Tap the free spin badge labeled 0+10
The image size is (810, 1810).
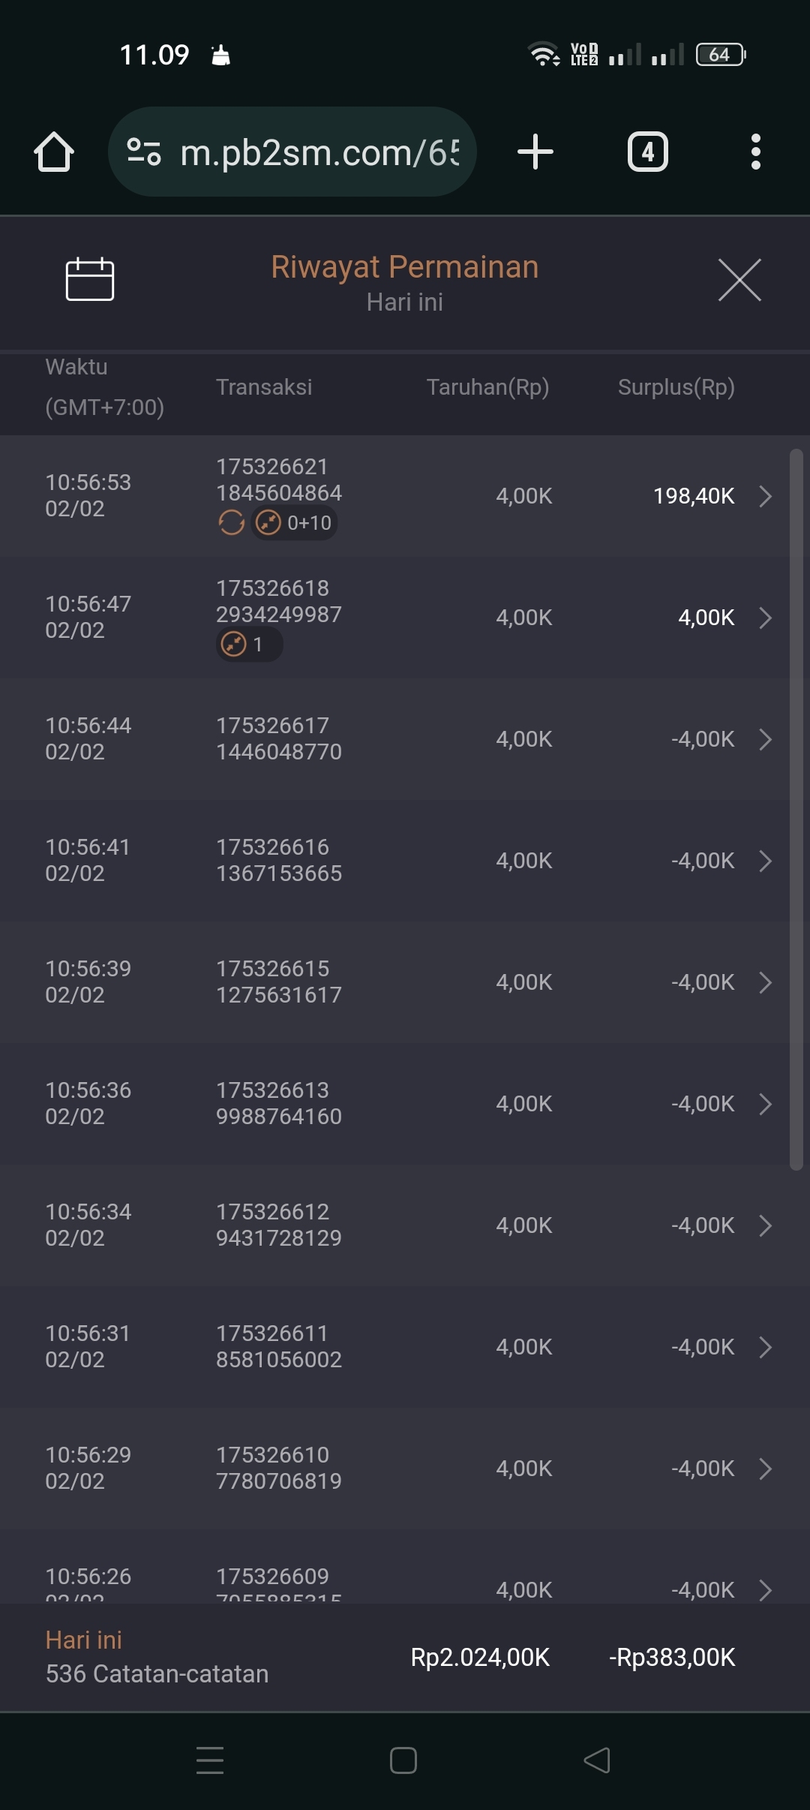pos(294,523)
